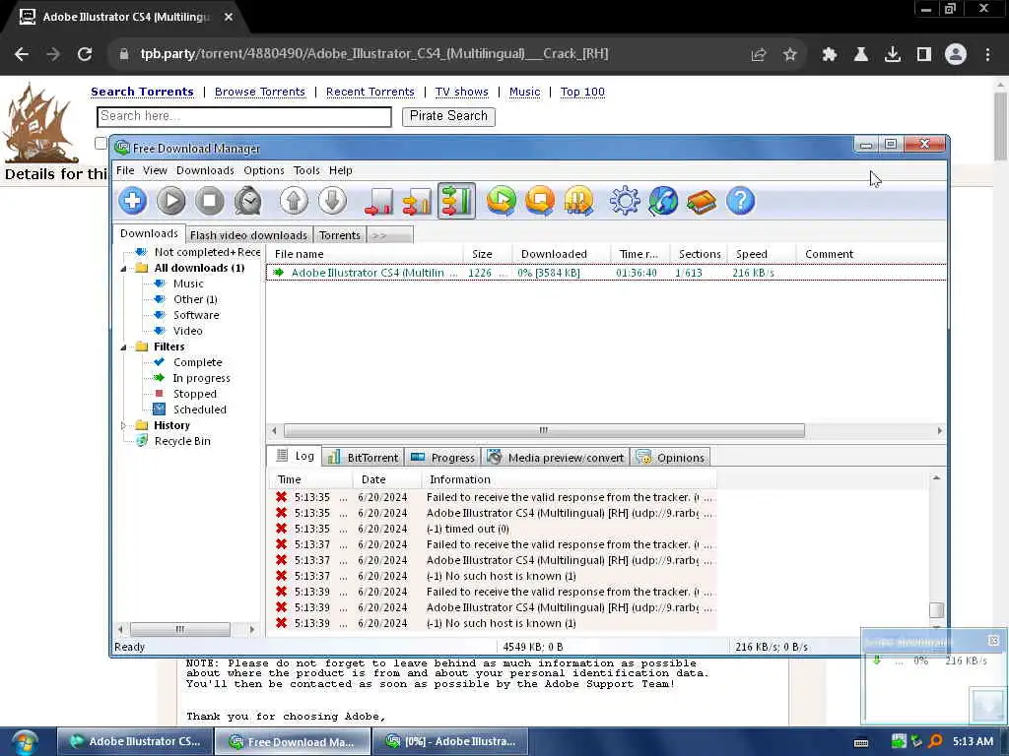Open Chrome profile avatar icon
This screenshot has height=756, width=1009.
pyautogui.click(x=956, y=54)
